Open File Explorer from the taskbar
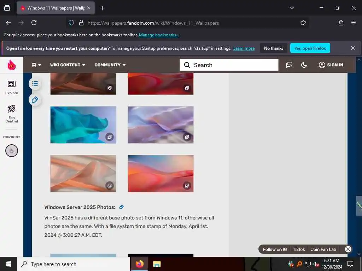The image size is (362, 271). [157, 264]
